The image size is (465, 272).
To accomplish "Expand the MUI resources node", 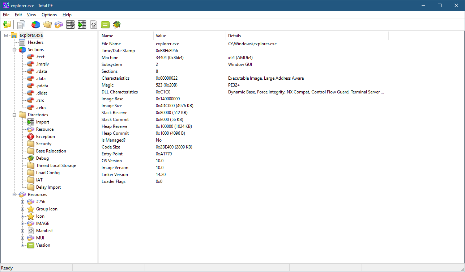I will (22, 238).
